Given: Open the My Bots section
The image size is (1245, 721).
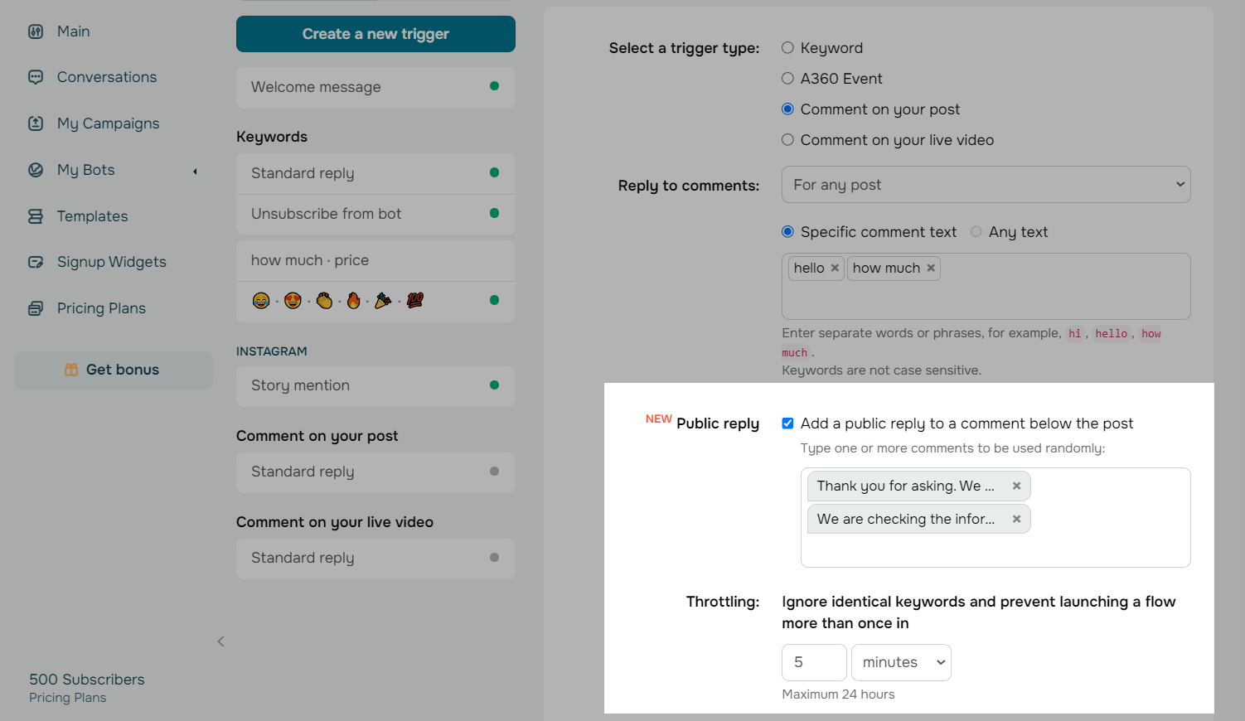Looking at the screenshot, I should point(85,169).
